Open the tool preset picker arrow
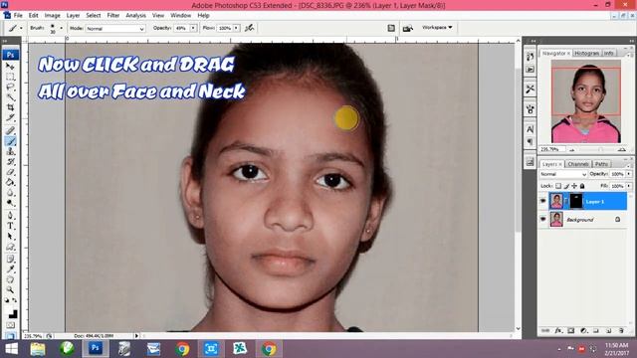Viewport: 637px width, 358px height. pyautogui.click(x=21, y=28)
